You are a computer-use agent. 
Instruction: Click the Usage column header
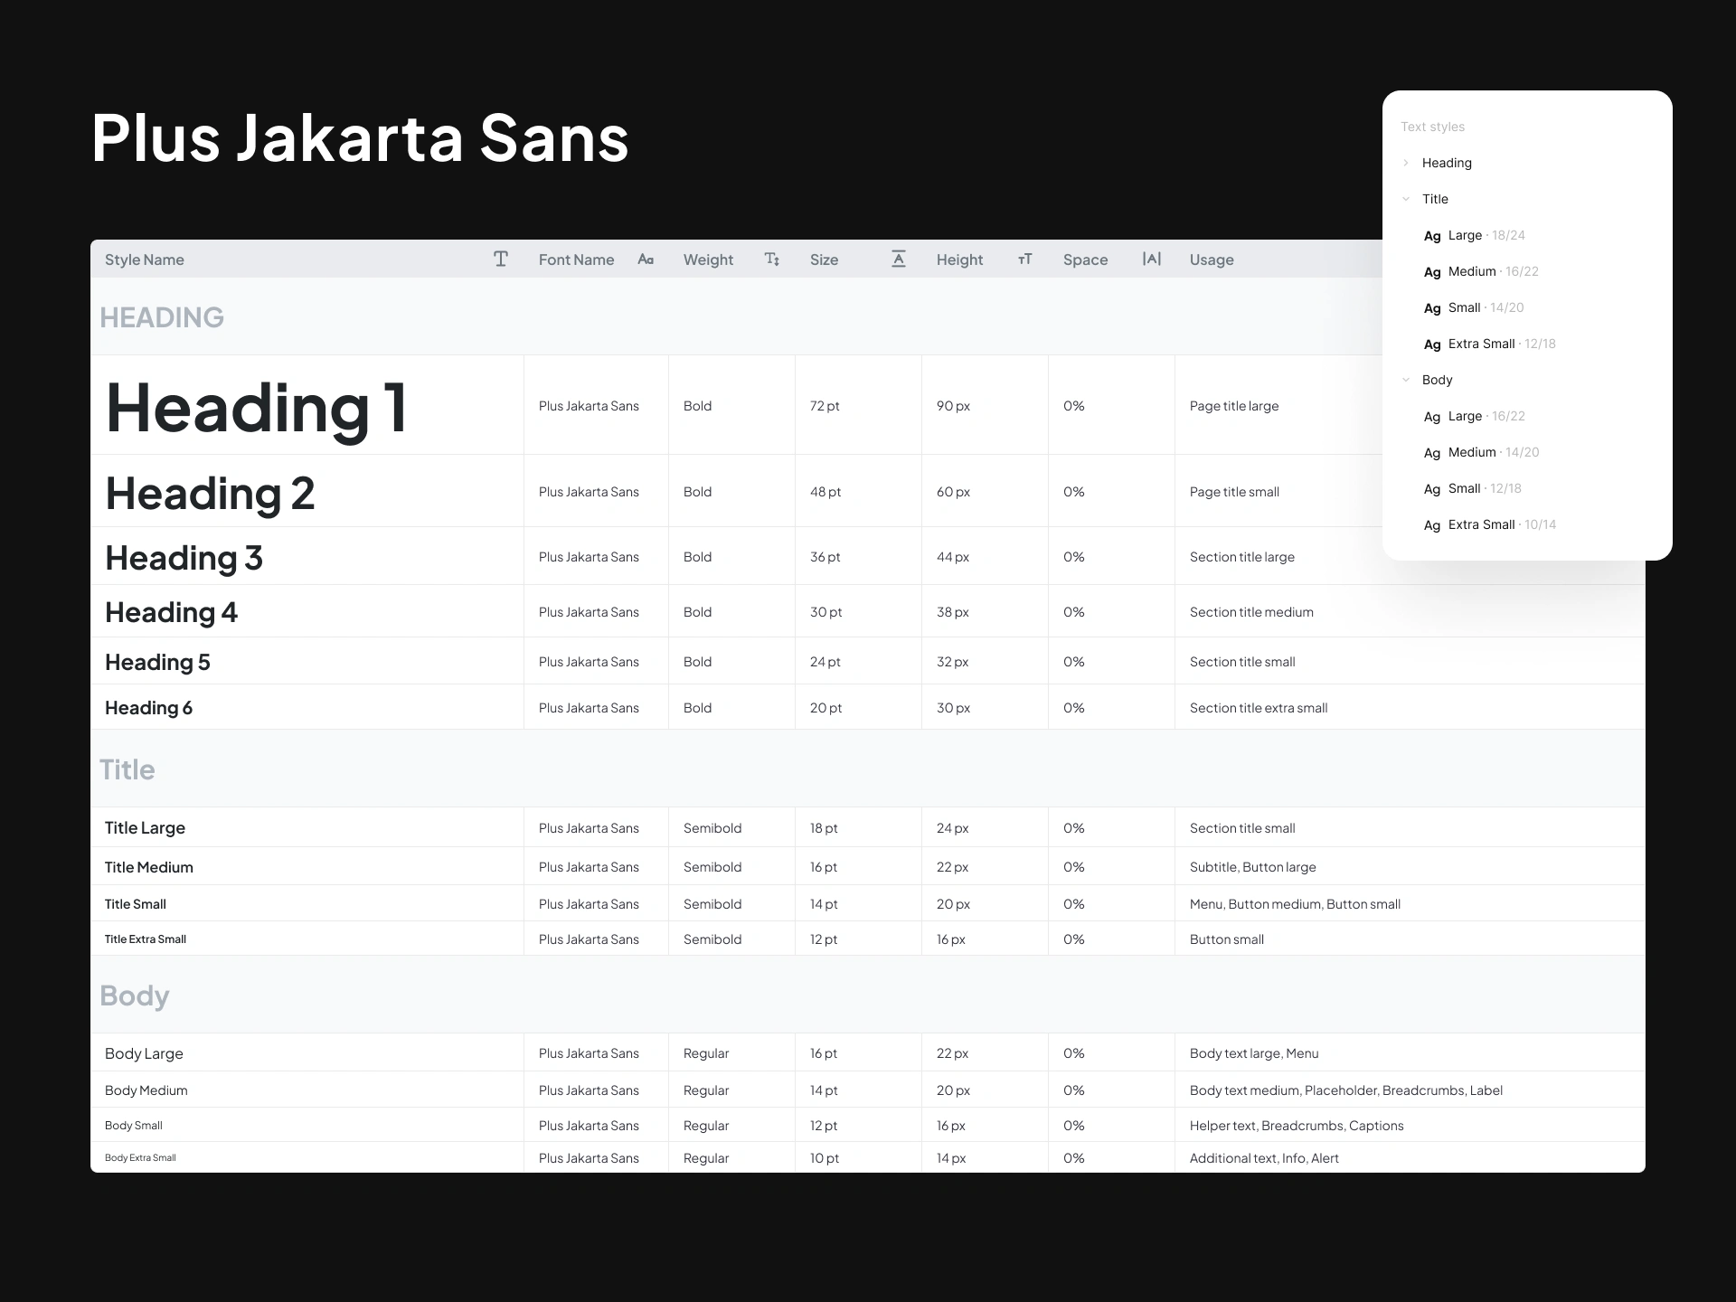[1212, 259]
